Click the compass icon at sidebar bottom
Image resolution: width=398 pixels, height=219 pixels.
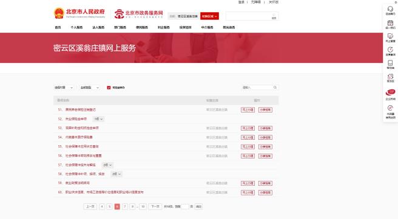click(x=390, y=108)
